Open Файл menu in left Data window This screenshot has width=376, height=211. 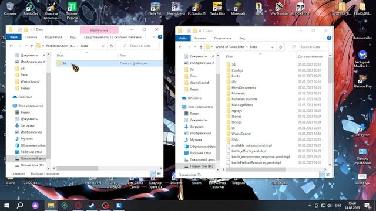[14, 37]
